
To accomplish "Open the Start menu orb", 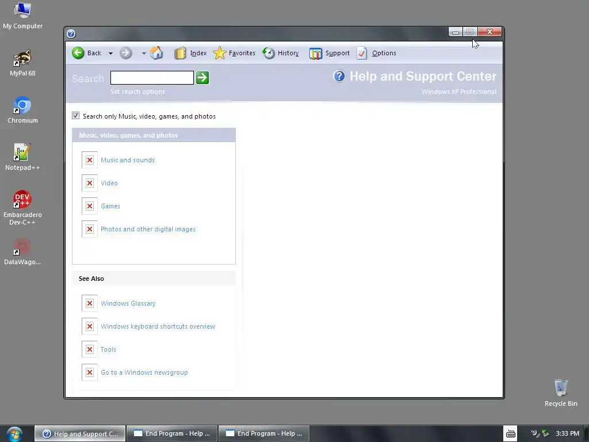I will click(x=14, y=434).
